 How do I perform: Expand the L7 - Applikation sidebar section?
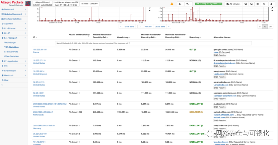(11, 61)
